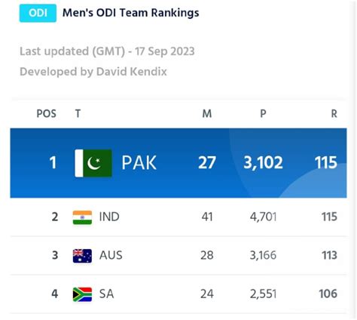Open the SA team entry
The height and width of the screenshot is (320, 357).
click(x=178, y=294)
